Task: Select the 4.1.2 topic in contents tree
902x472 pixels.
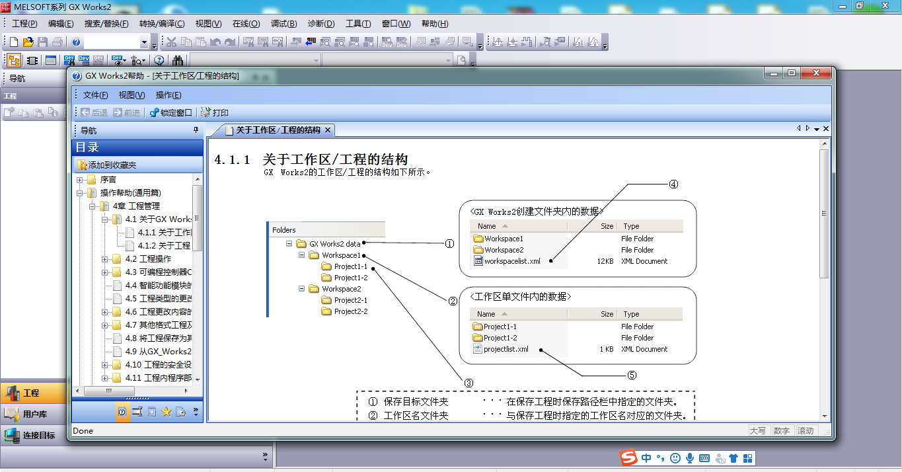Action: pos(165,246)
